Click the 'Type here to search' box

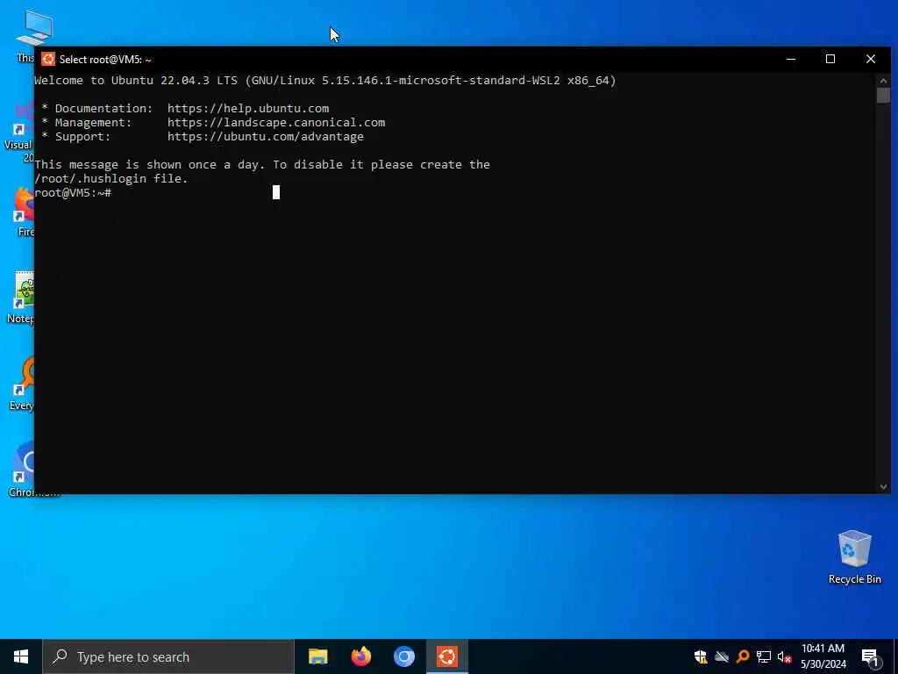(x=168, y=656)
